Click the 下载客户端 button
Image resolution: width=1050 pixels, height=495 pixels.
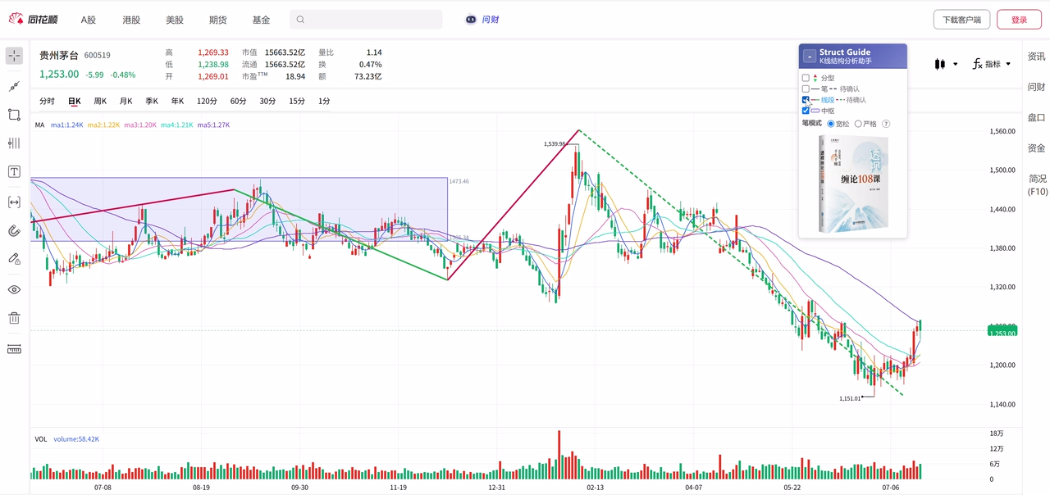coord(961,20)
